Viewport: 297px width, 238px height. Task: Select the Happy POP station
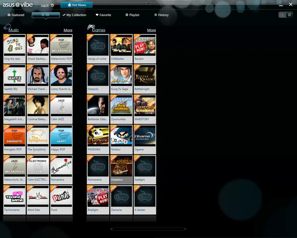(x=61, y=139)
